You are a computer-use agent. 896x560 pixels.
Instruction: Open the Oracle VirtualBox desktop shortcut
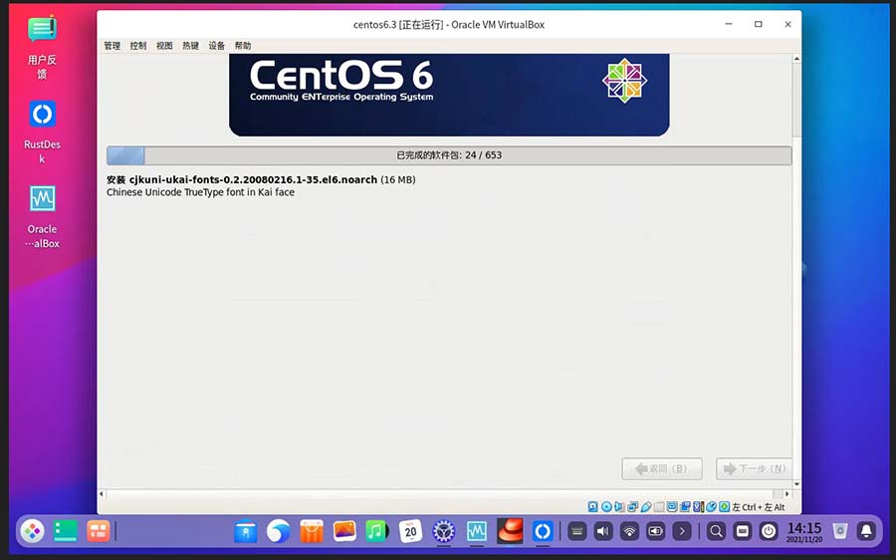click(x=42, y=199)
